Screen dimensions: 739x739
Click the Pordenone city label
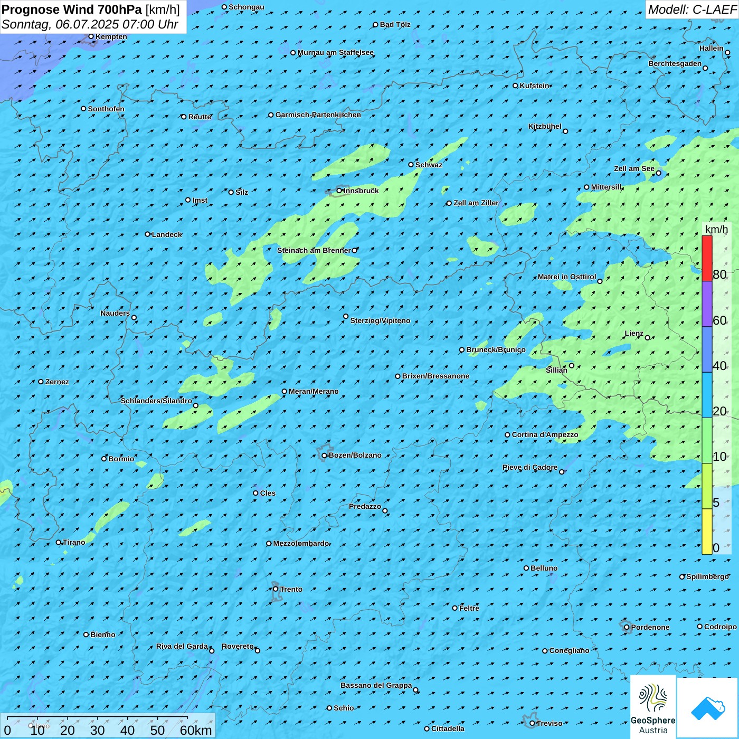click(650, 627)
